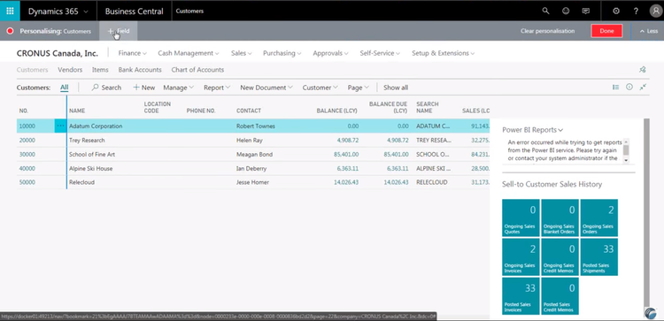
Task: Create a customer with + New
Action: 144,88
